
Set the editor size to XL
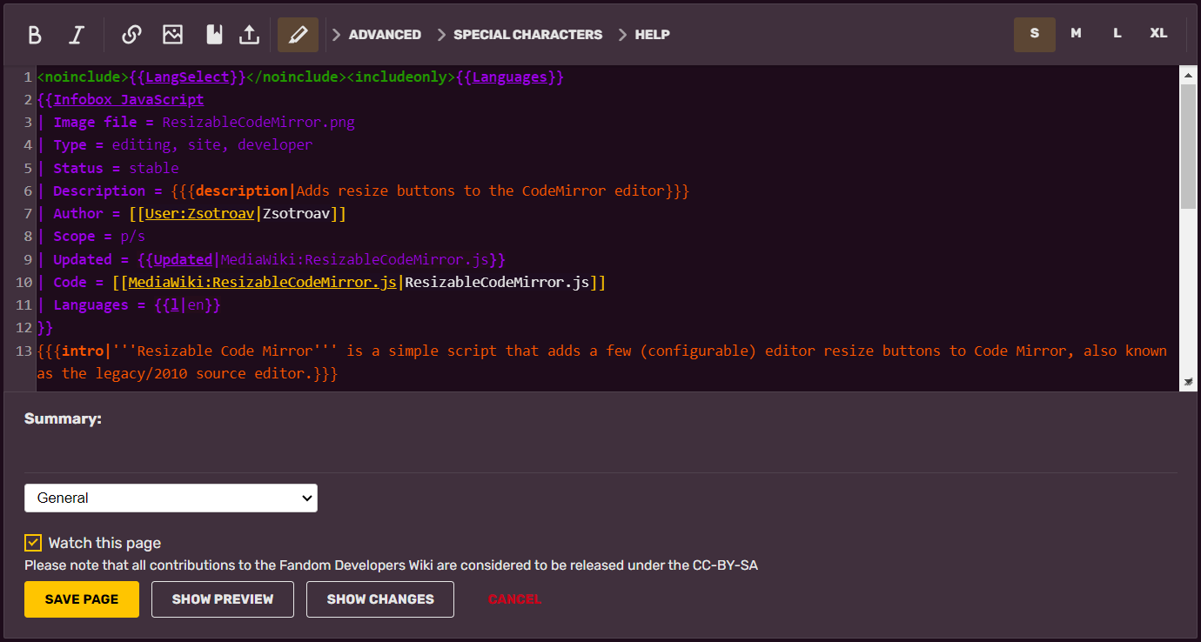(1158, 34)
